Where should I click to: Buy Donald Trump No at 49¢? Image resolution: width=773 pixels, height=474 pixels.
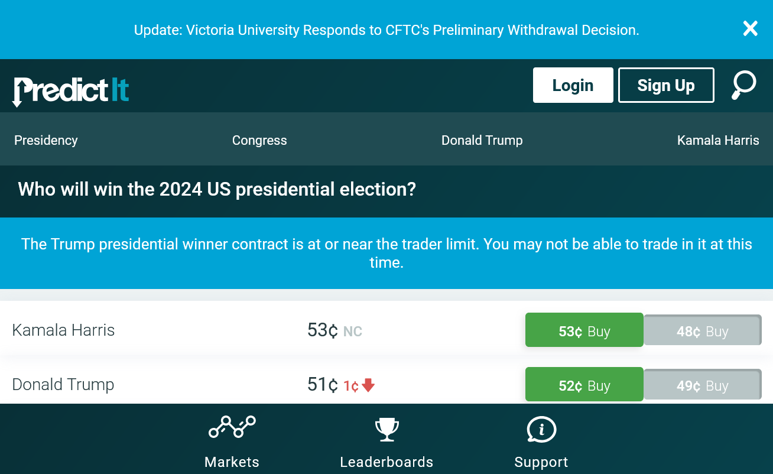(x=702, y=385)
